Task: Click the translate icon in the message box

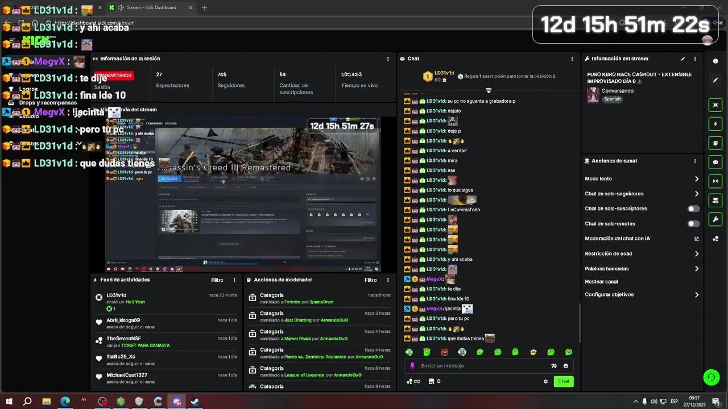Action: pyautogui.click(x=554, y=366)
